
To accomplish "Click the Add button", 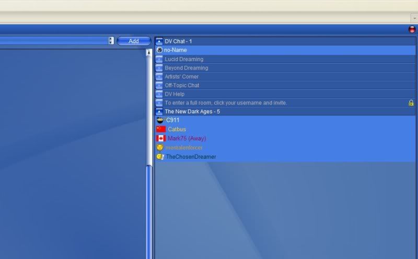I will coord(134,41).
